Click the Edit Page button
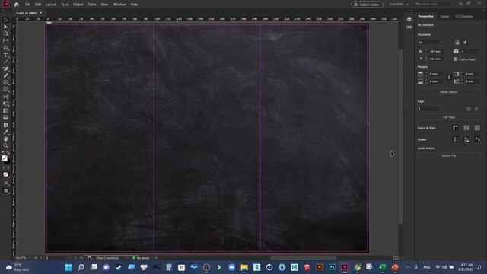Viewport: 487px width, 274px height. click(x=449, y=117)
